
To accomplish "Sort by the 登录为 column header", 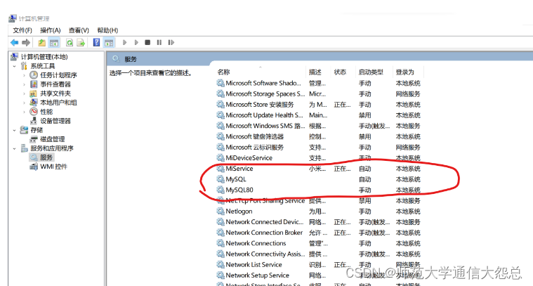I will point(405,72).
